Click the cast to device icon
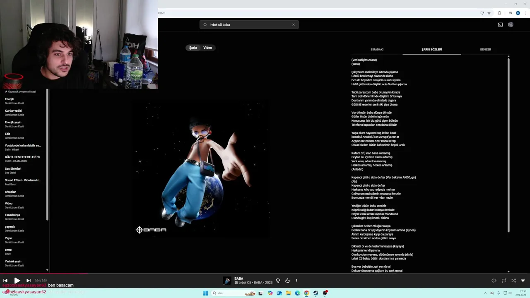This screenshot has width=530, height=298. [501, 25]
